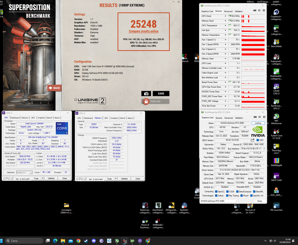298x245 pixels.
Task: Switch to Validation tab in GPU-Z Graphics Card window
Action: (x=239, y=118)
